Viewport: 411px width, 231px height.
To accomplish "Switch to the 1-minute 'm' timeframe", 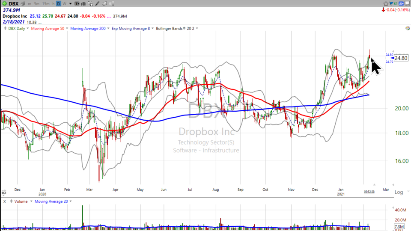I will pos(30,4).
